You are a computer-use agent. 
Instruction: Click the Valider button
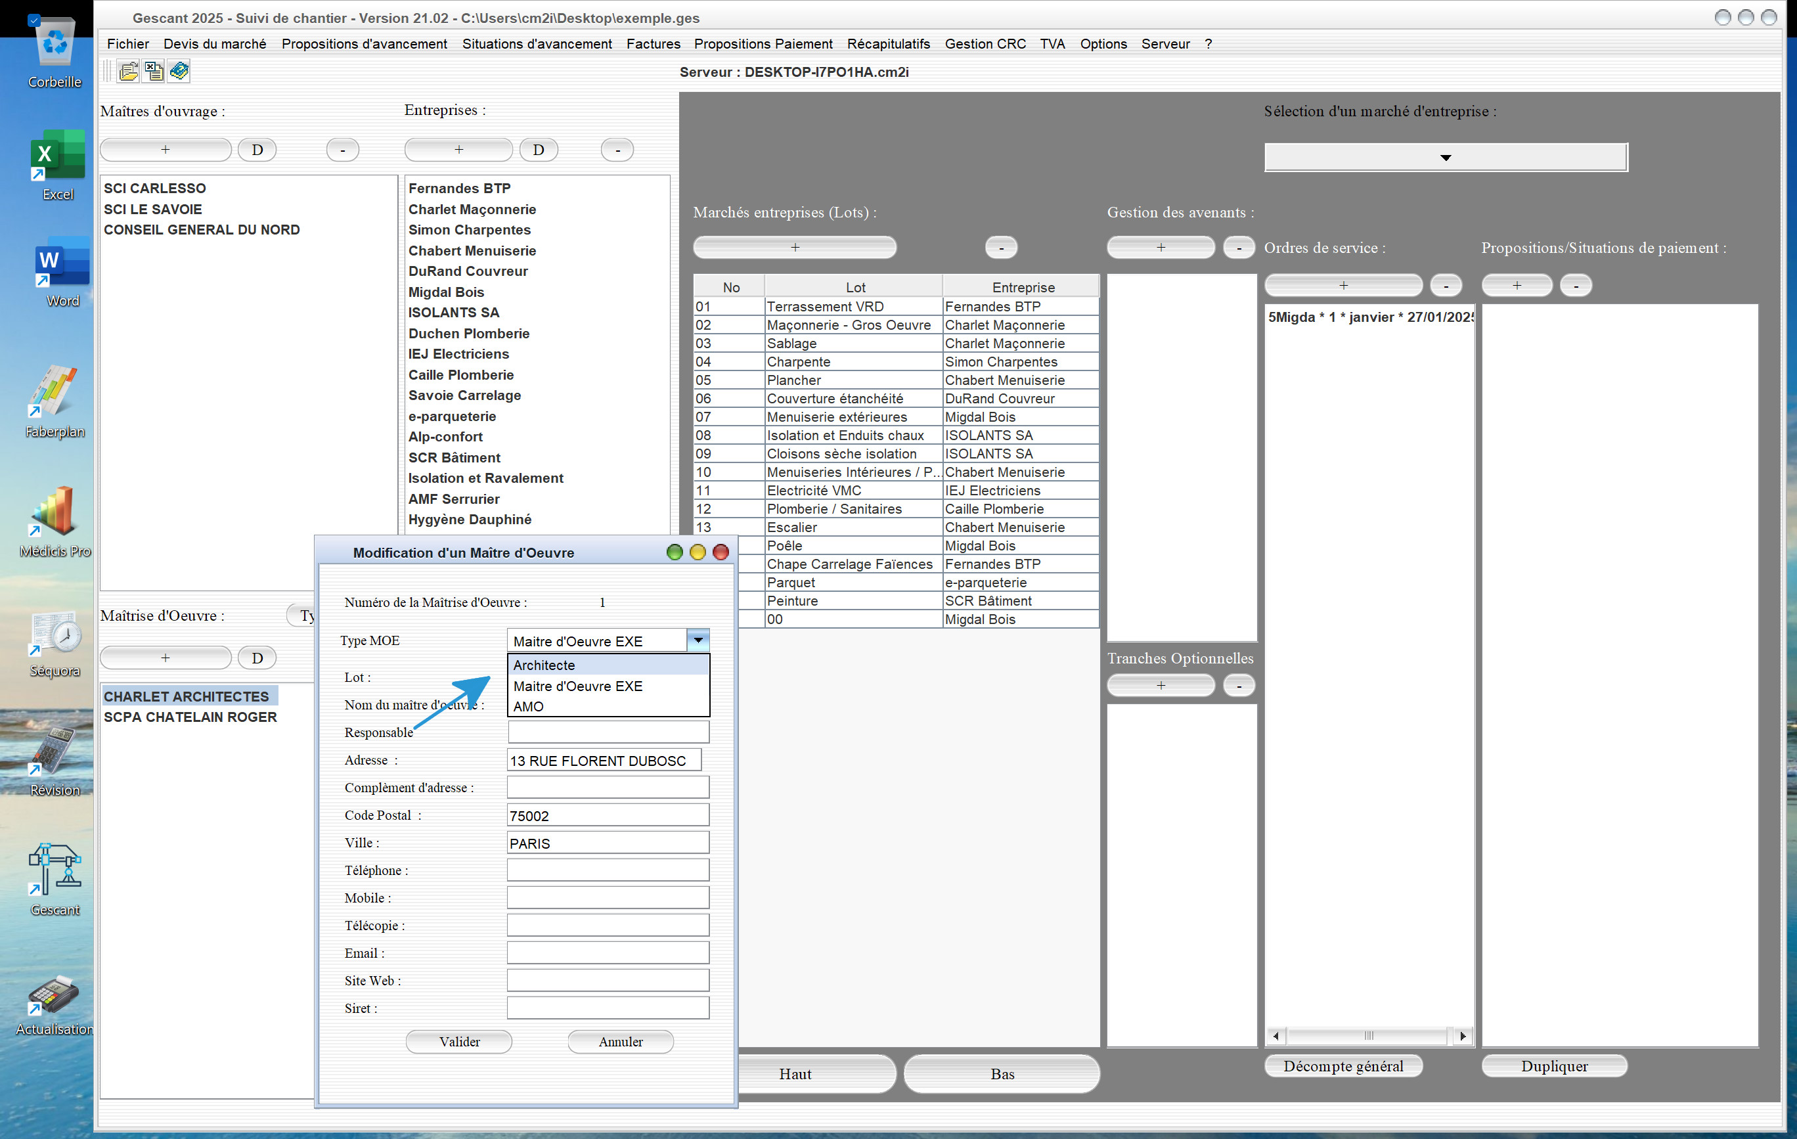point(459,1041)
